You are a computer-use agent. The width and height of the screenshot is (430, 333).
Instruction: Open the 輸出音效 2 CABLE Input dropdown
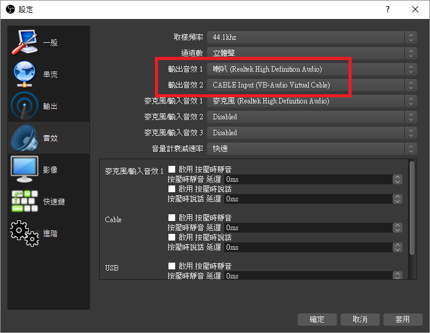pyautogui.click(x=312, y=85)
